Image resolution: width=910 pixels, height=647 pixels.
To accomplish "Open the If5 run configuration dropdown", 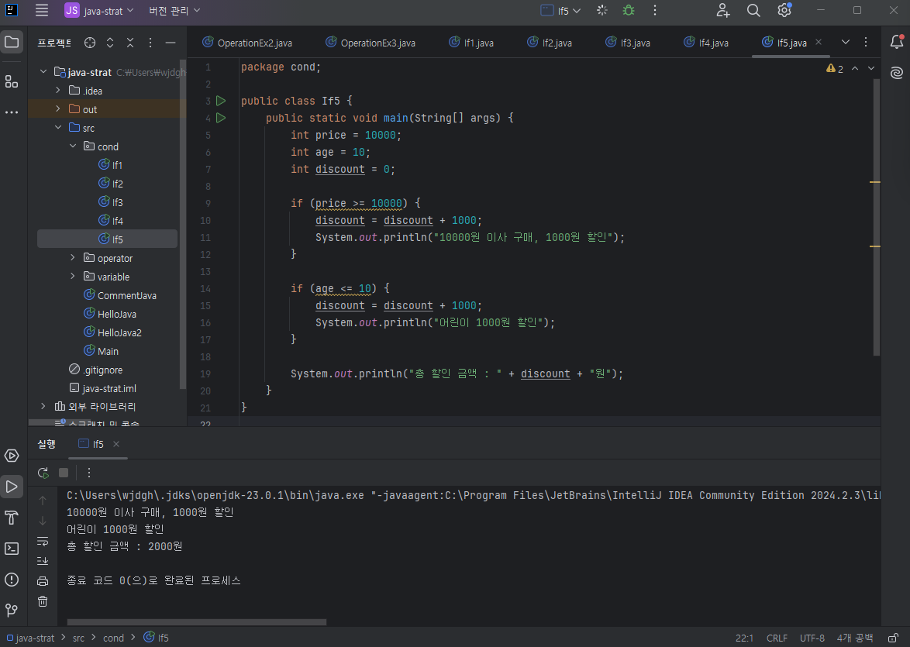I will coord(560,11).
